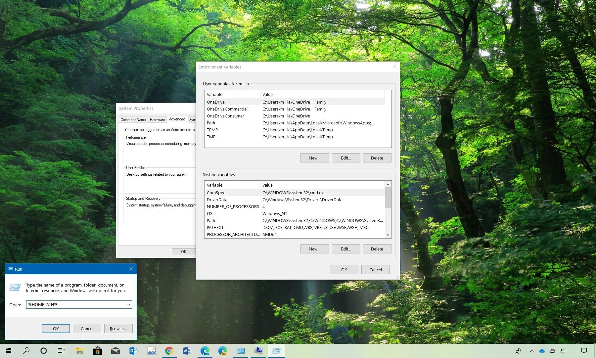
Task: Expand the Run Open combo dropdown
Action: [129, 305]
